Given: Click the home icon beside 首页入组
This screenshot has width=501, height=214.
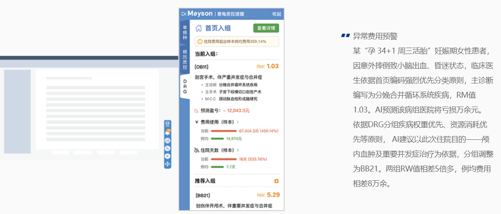Looking at the screenshot, I should tap(199, 28).
